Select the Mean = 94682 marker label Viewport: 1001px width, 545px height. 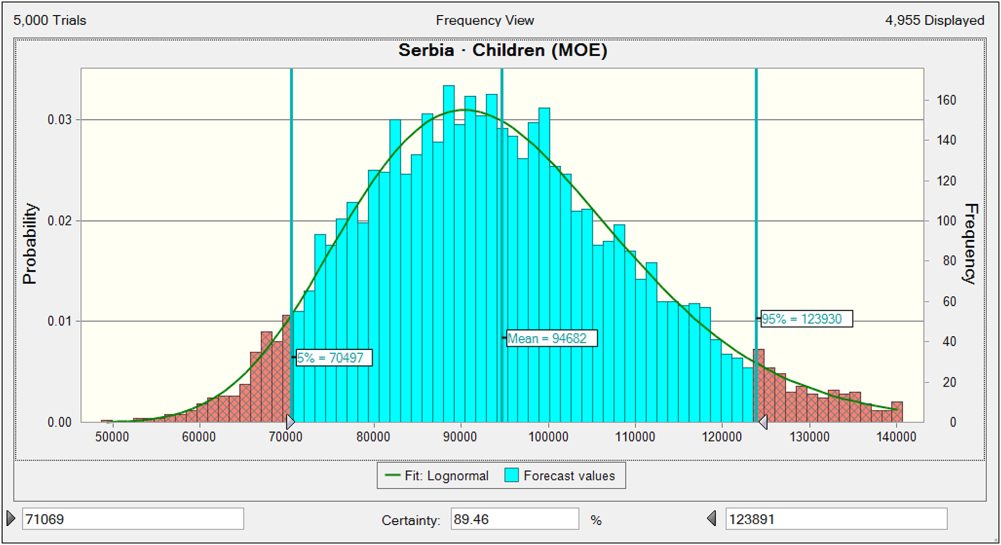click(x=552, y=338)
